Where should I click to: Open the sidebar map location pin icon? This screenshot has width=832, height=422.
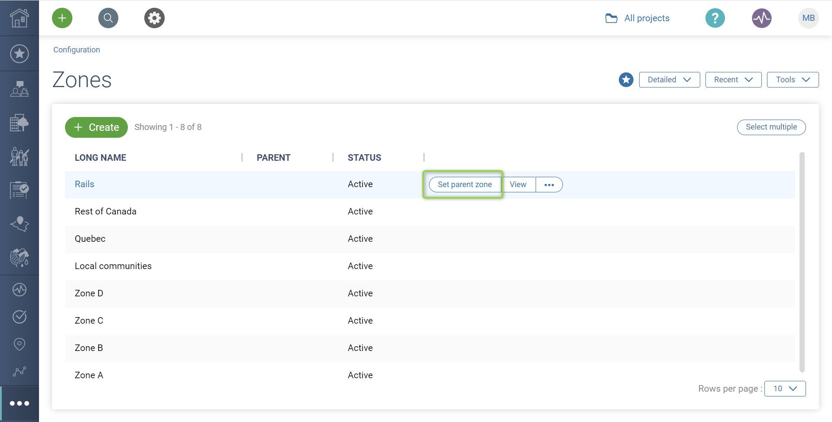(19, 344)
